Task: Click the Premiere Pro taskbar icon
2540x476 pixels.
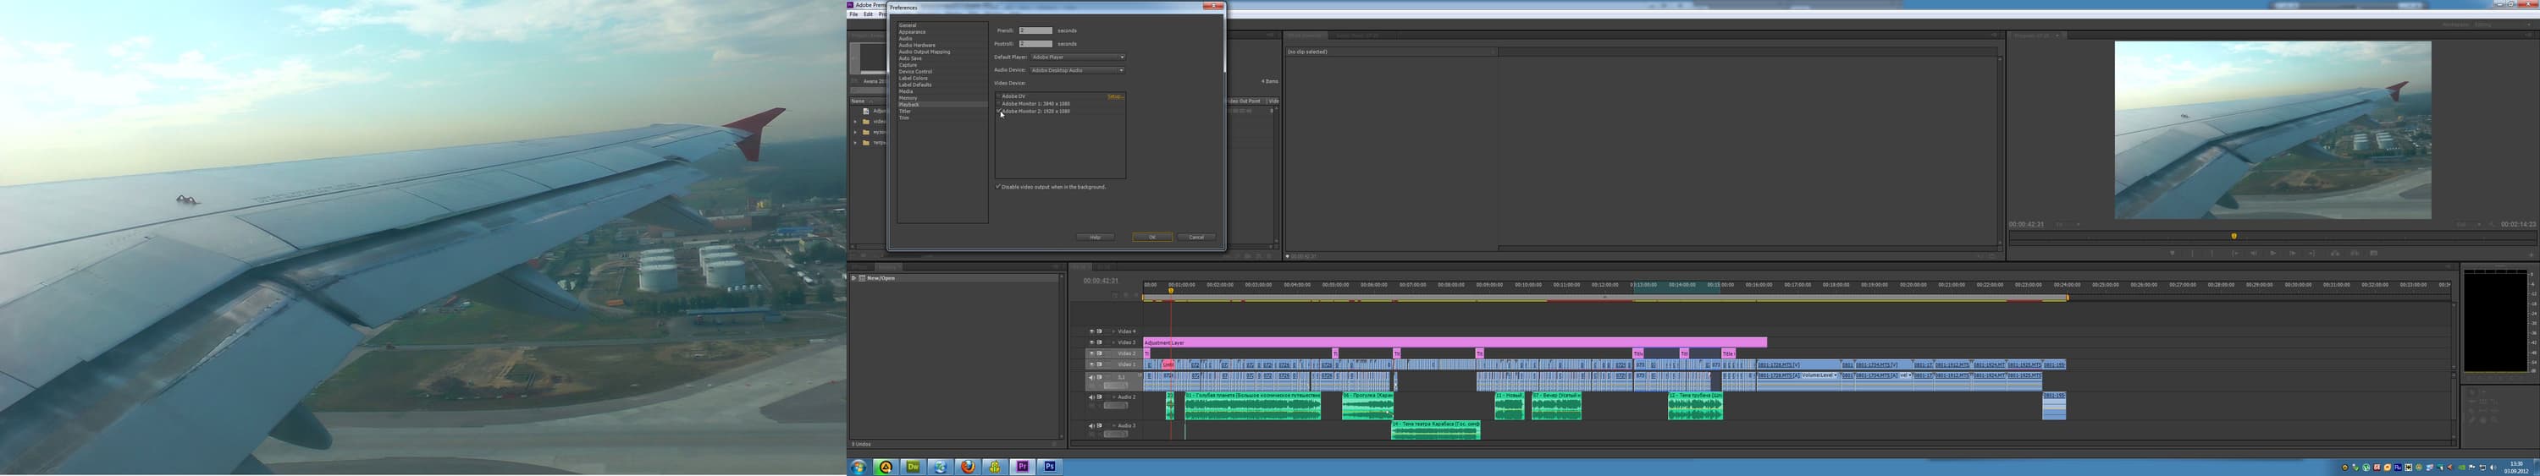Action: [1023, 466]
